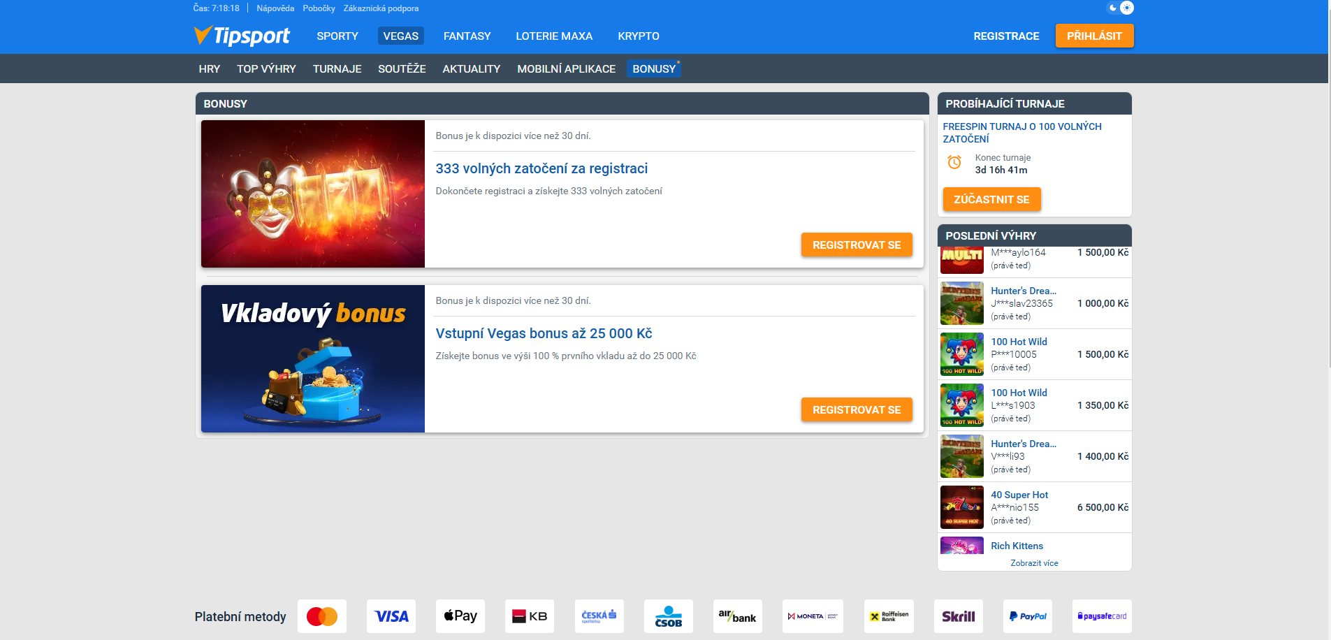Viewport: 1331px width, 640px height.
Task: Click the paysafecard logo
Action: pos(1102,616)
